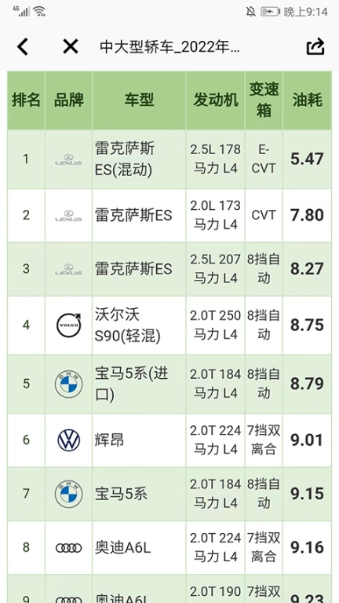Open 沃尔沃S90(轻混) model entry
The image size is (339, 603).
[128, 325]
